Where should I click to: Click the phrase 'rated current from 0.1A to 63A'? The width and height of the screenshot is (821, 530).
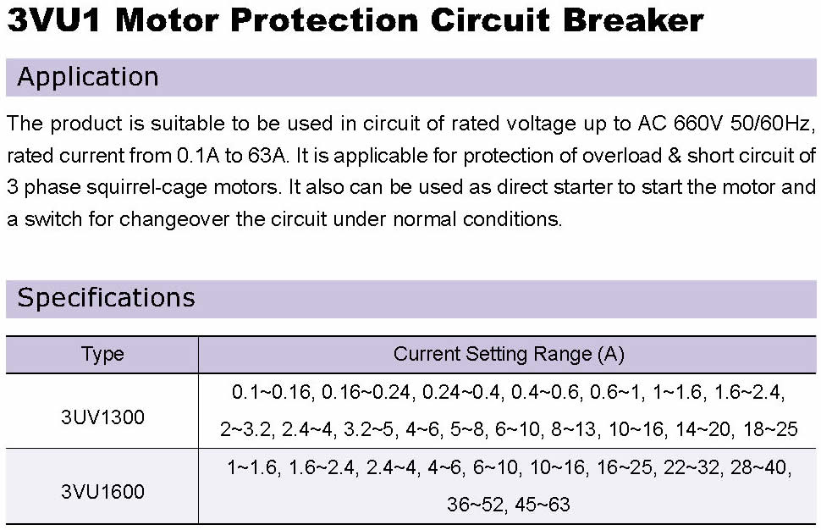146,156
